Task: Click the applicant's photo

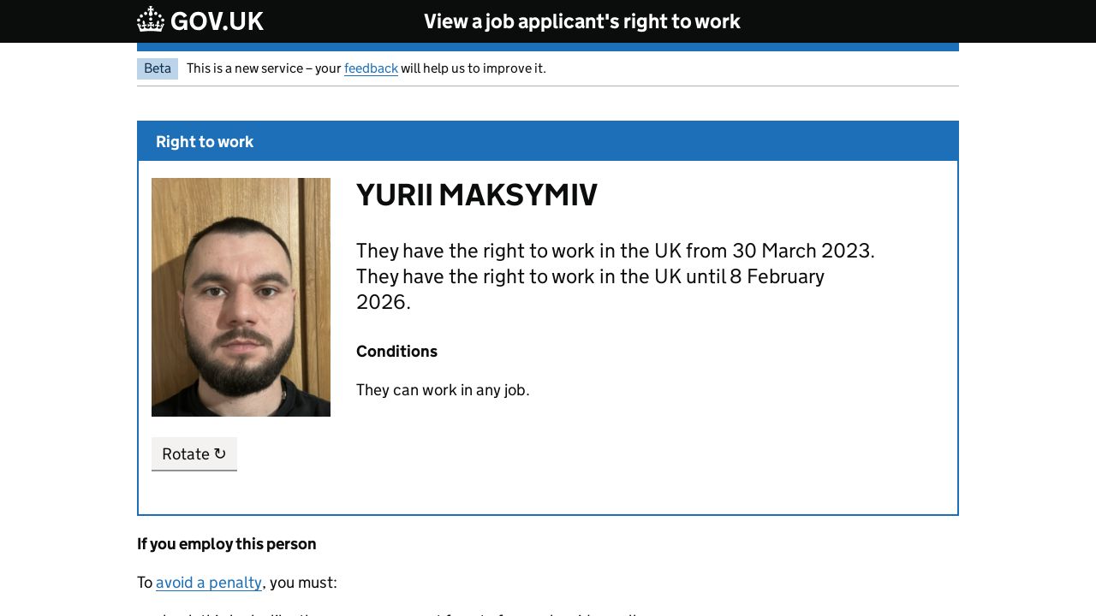Action: (241, 297)
